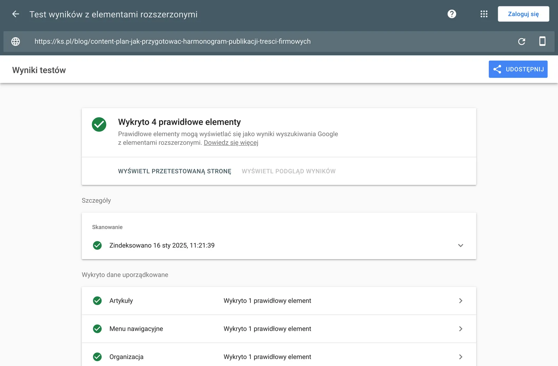
Task: Click Wykryto 1 prawidłowy element in Organizacja row
Action: click(267, 357)
